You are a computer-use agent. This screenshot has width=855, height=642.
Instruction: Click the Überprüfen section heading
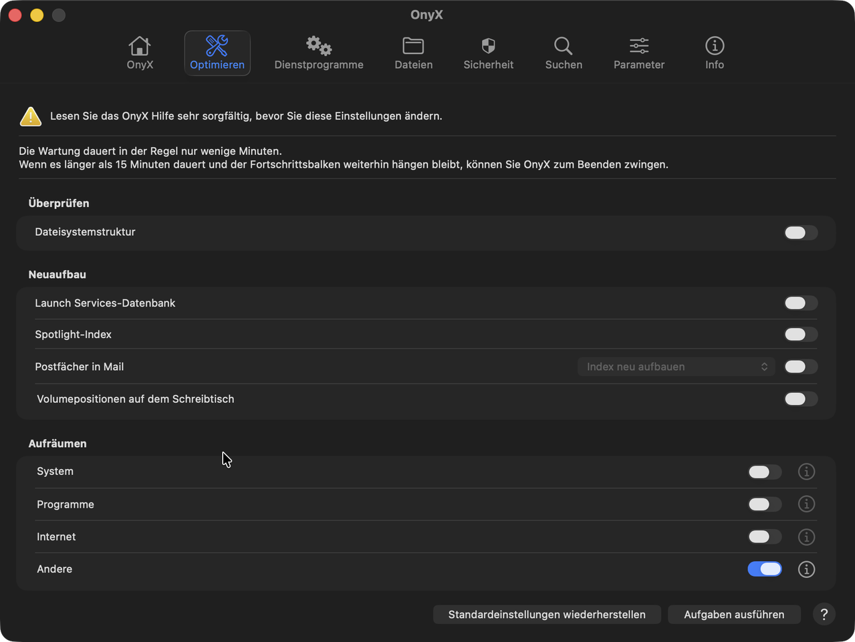click(59, 203)
